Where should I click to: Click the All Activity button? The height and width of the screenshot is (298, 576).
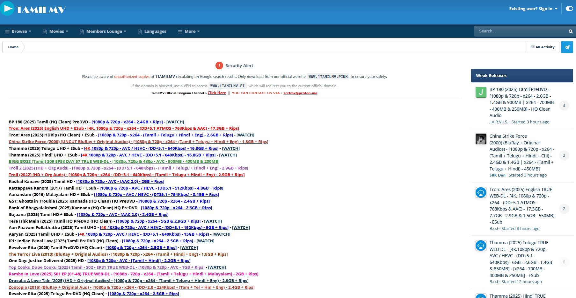point(543,47)
